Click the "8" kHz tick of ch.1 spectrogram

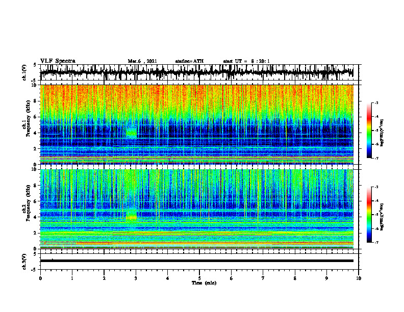pos(35,101)
